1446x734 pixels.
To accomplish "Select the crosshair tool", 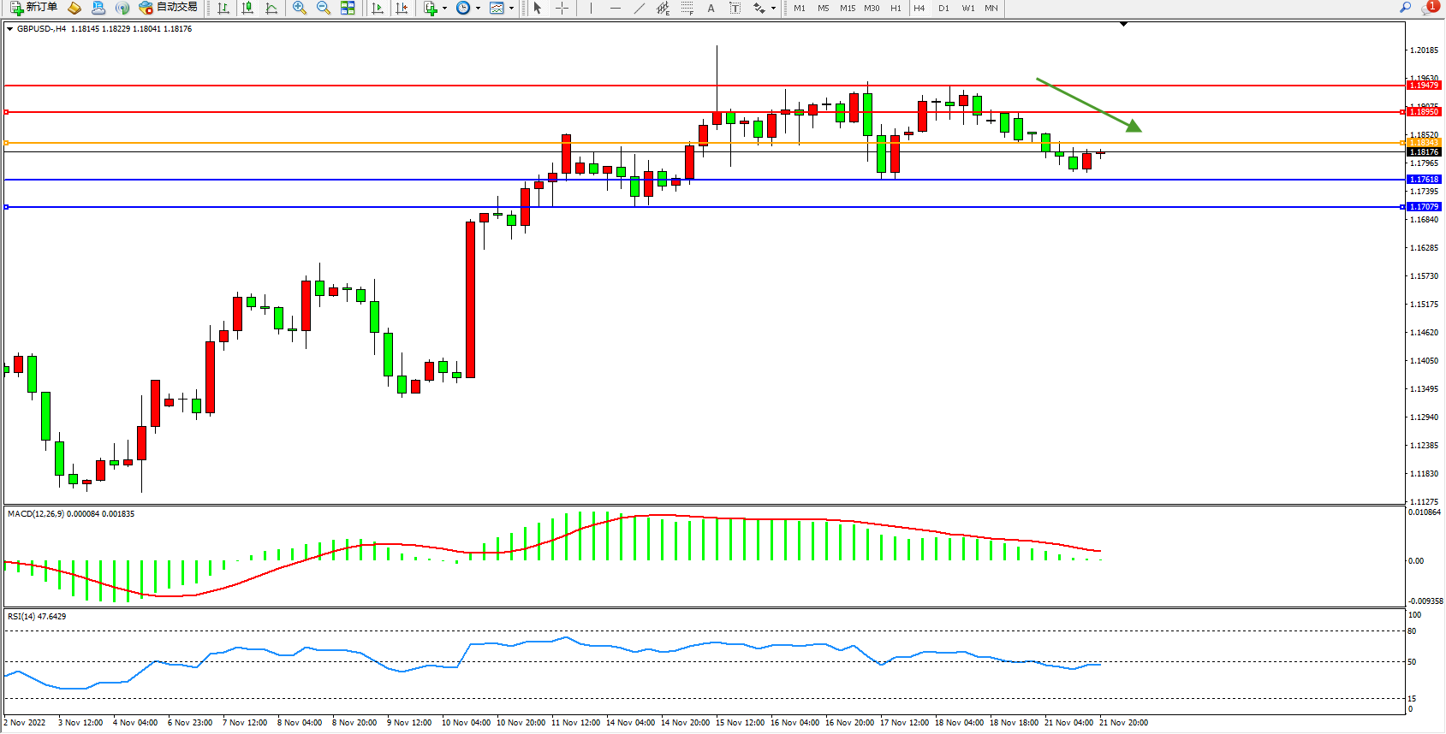I will click(562, 8).
